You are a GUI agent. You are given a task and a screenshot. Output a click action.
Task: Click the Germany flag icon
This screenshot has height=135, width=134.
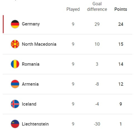point(15,24)
